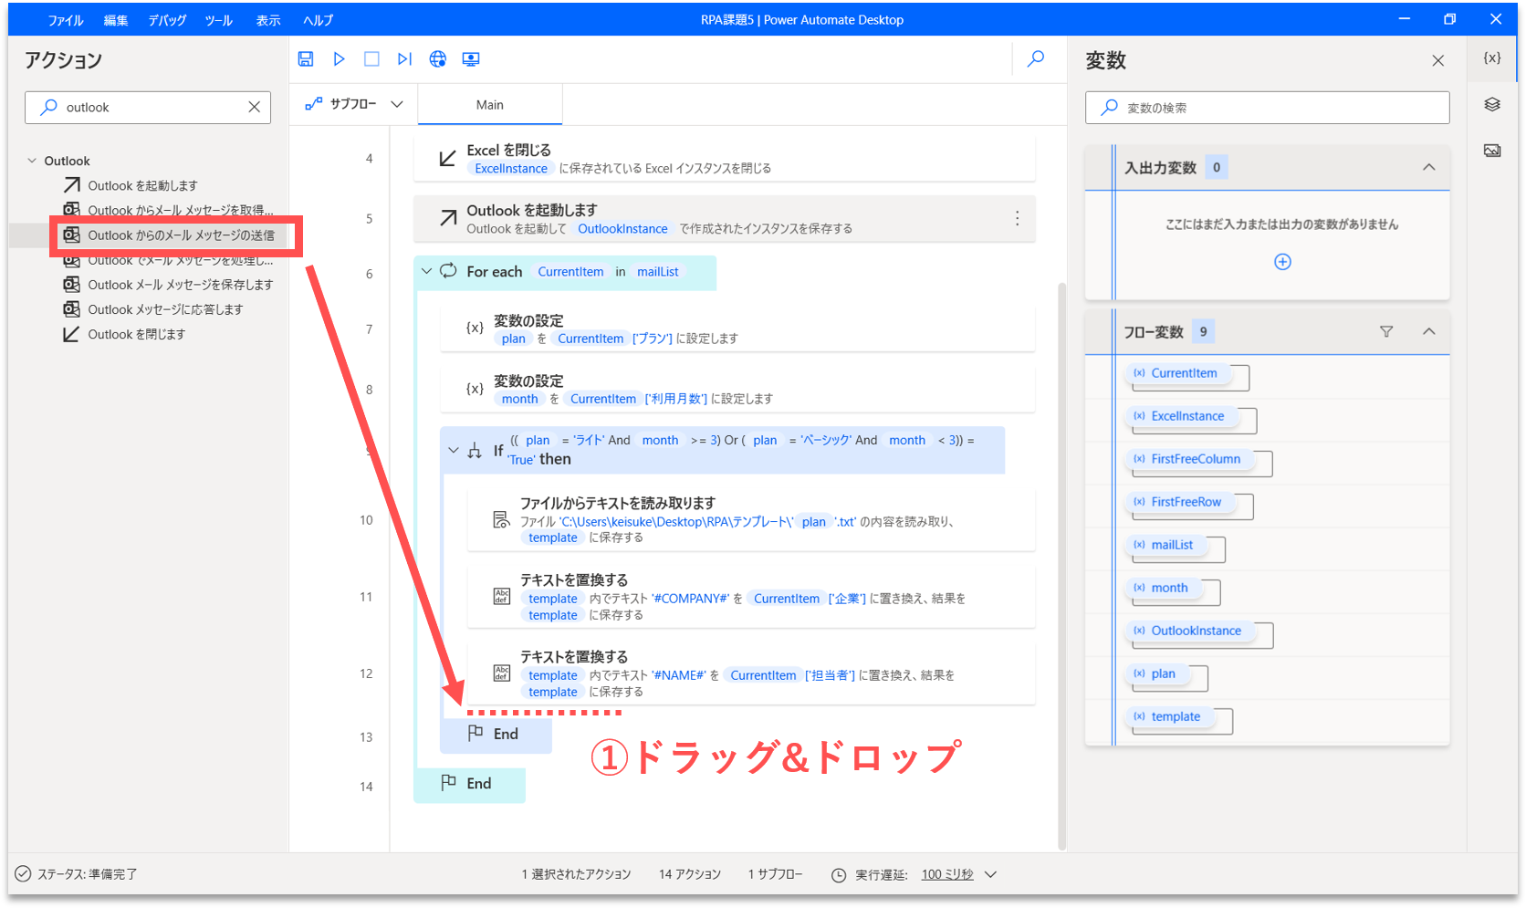1526x908 pixels.
Task: Open the Images pane icon on right edge
Action: pyautogui.click(x=1492, y=151)
